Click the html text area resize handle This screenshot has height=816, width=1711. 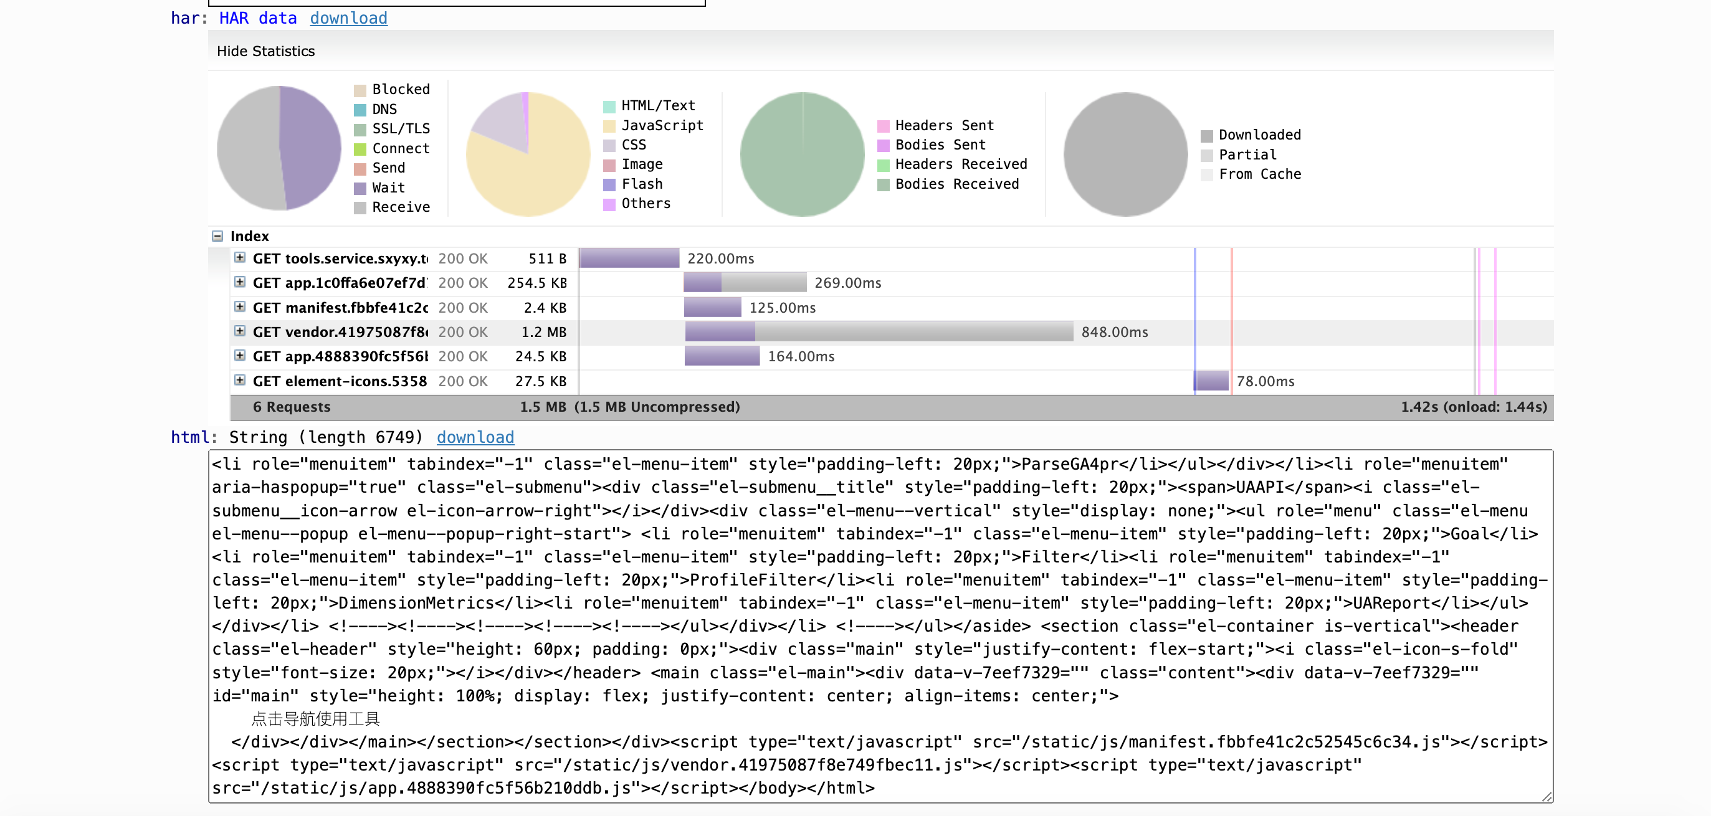click(x=1547, y=797)
